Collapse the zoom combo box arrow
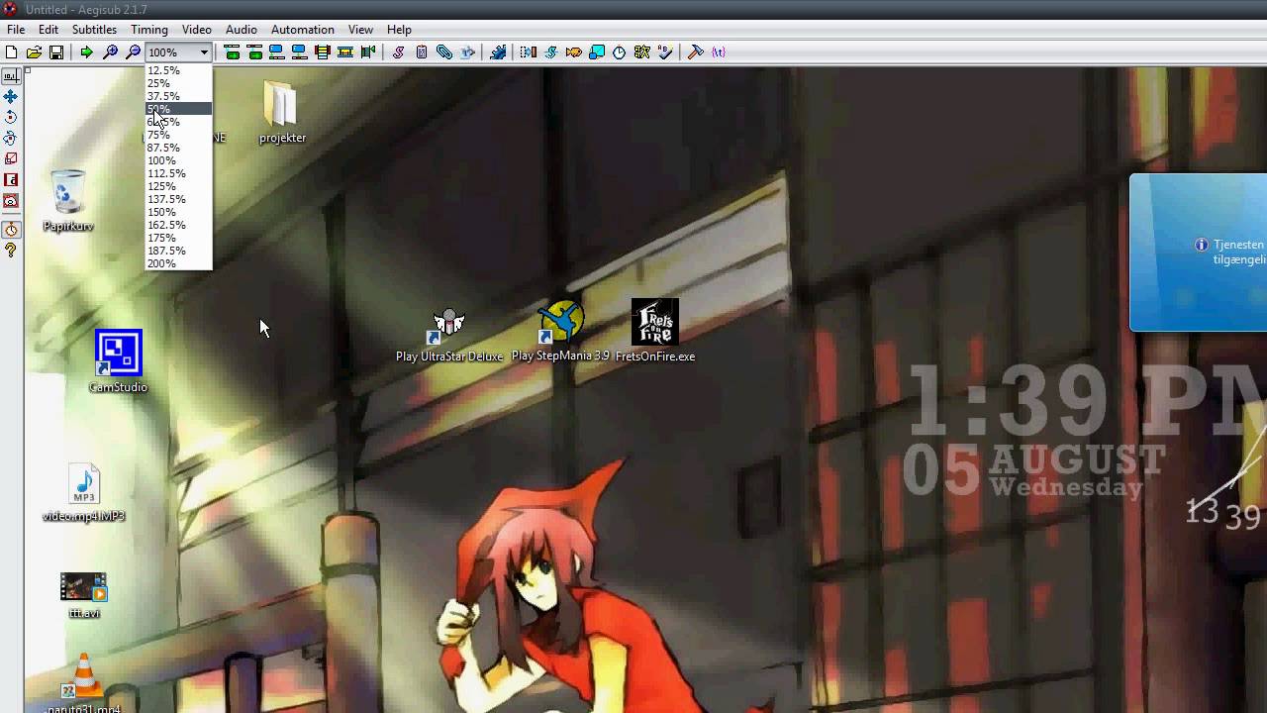The image size is (1267, 713). click(204, 52)
